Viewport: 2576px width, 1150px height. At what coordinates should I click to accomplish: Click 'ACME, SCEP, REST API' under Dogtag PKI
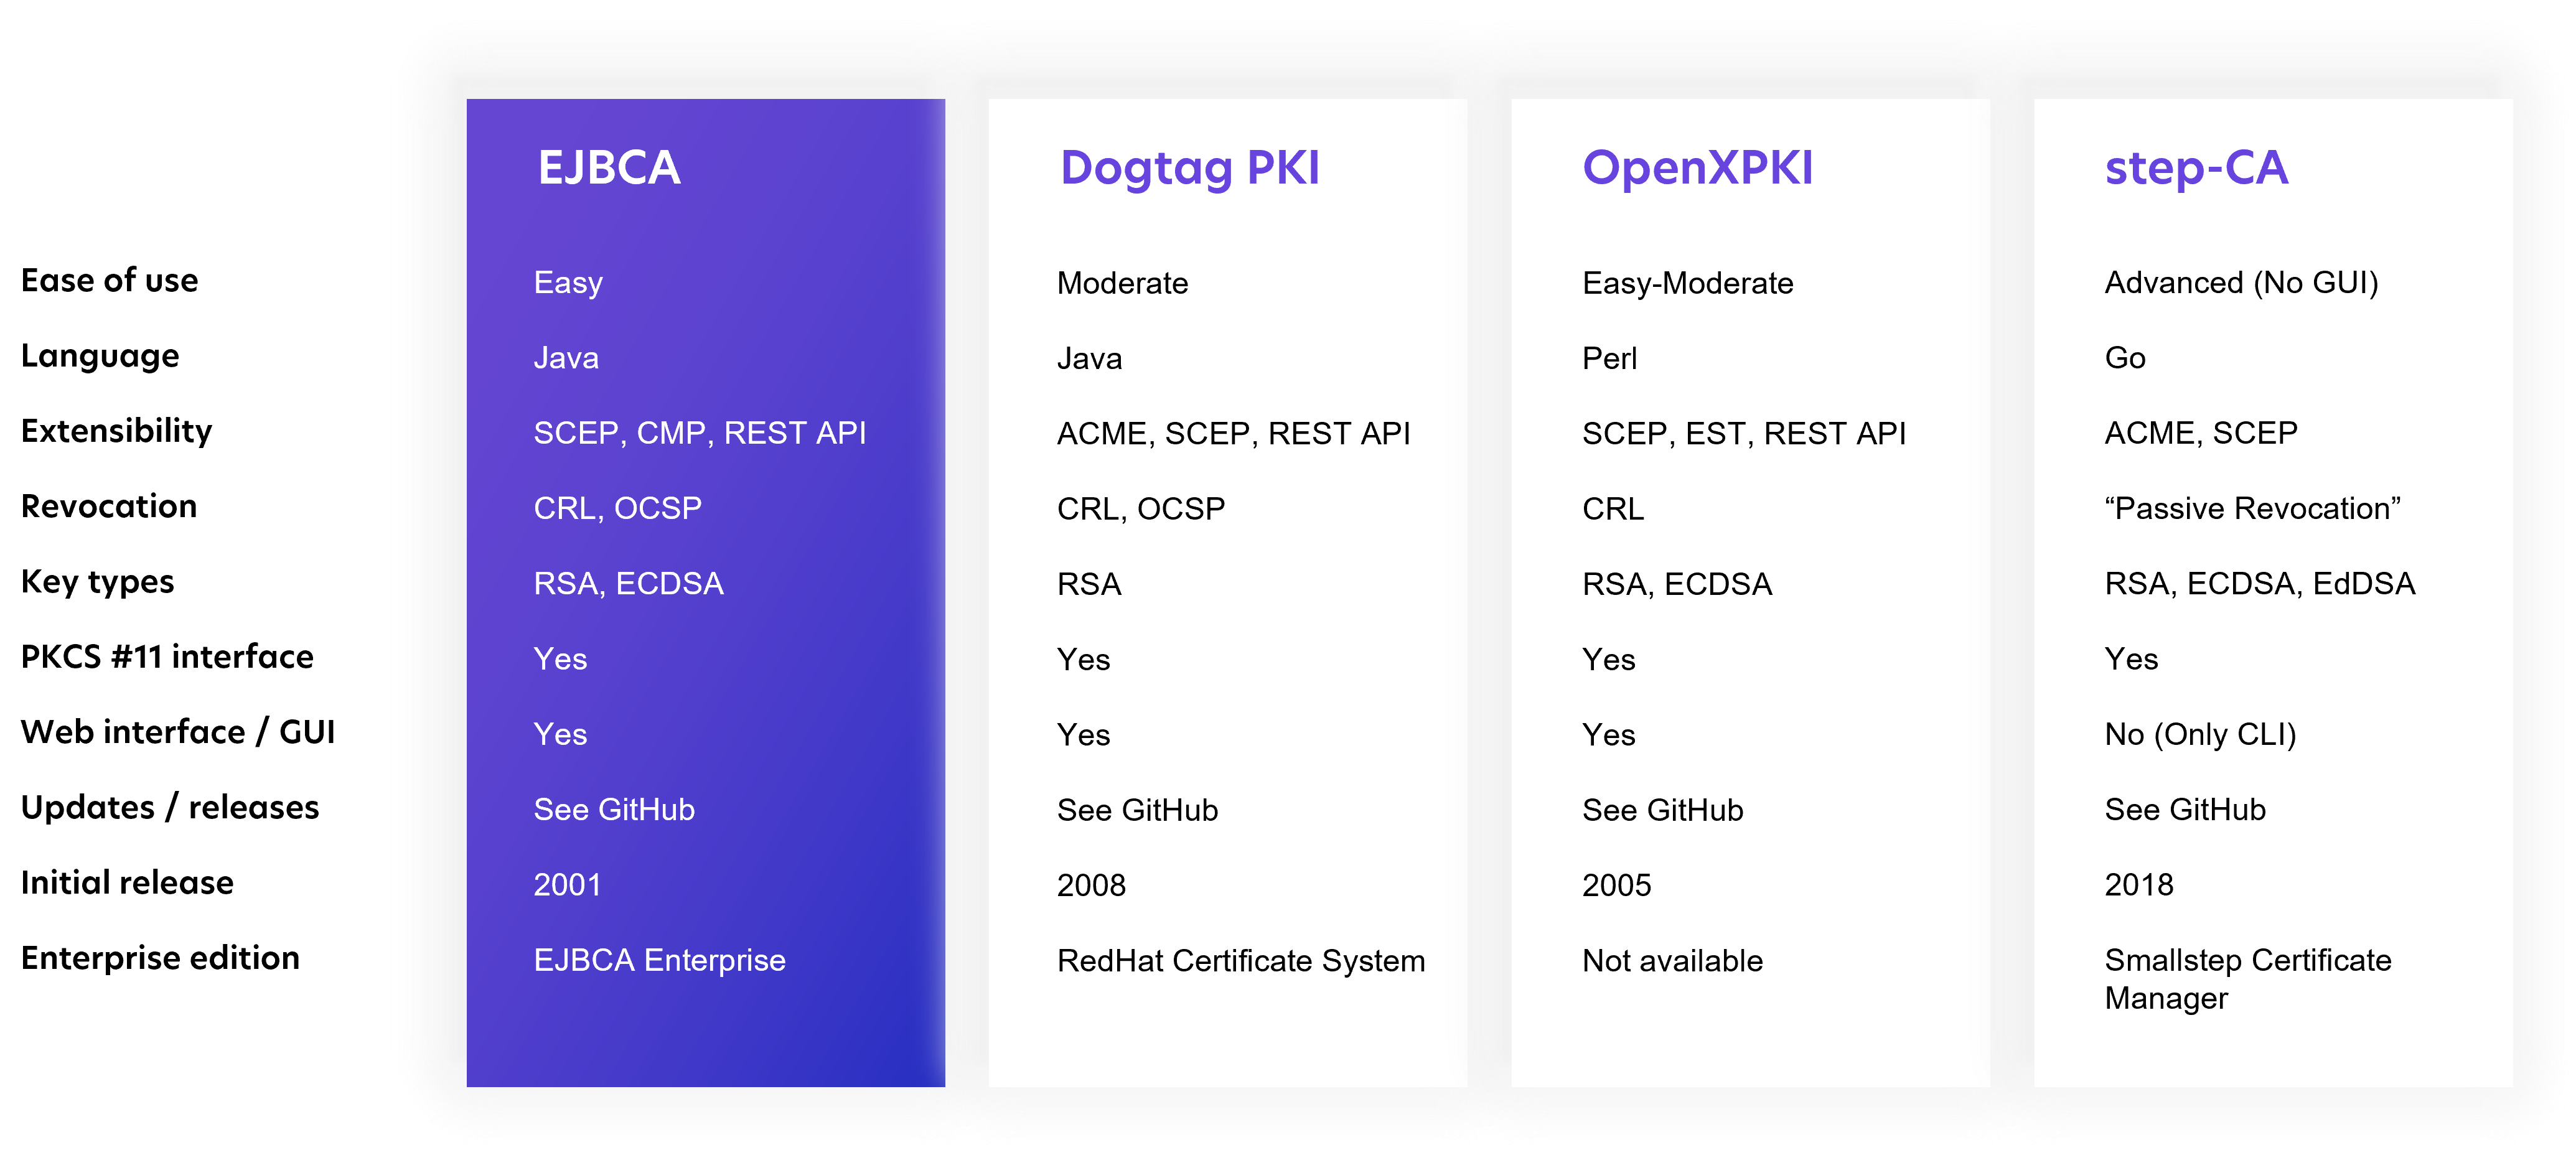click(x=1234, y=434)
